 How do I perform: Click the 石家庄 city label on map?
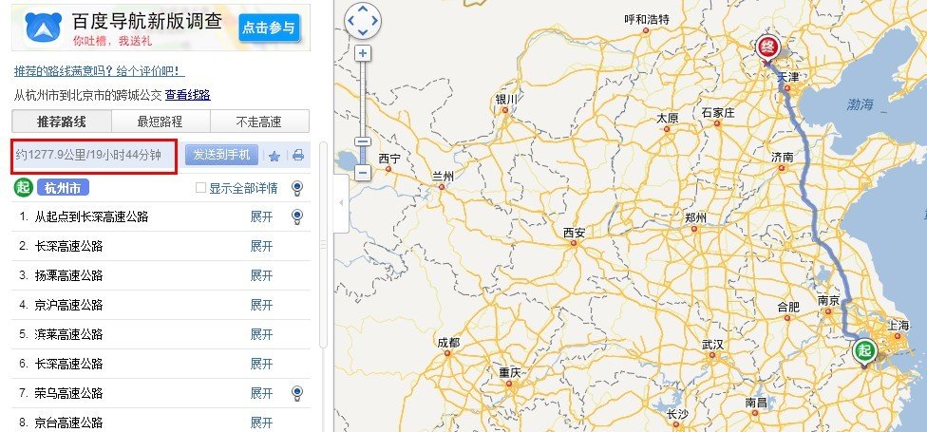[x=718, y=112]
